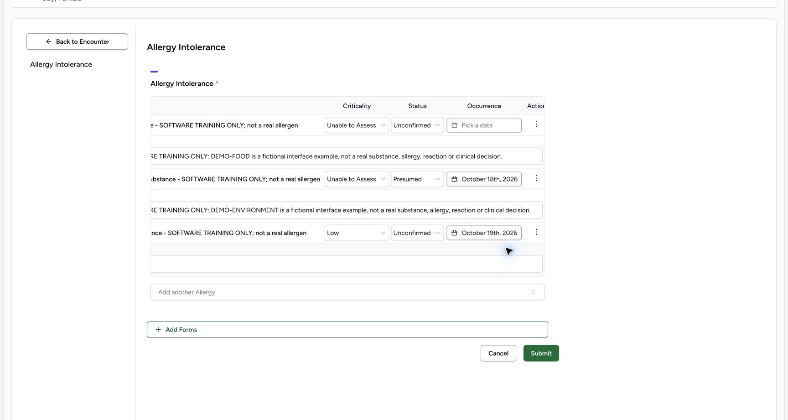This screenshot has width=788, height=420.
Task: Click calendar icon beside October 19th, 2026
Action: coord(454,233)
